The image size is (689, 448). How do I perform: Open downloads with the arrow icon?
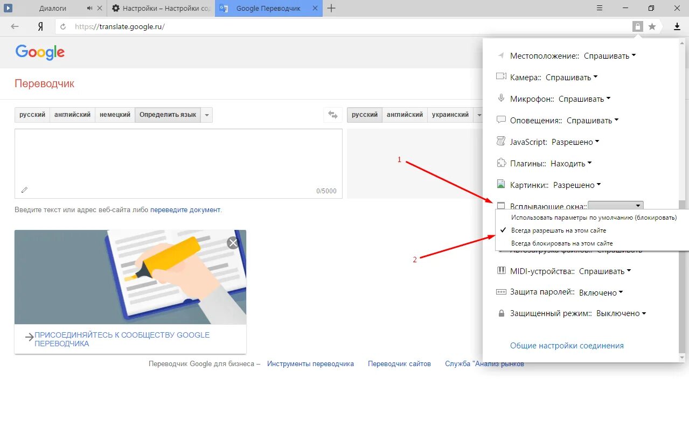click(677, 26)
